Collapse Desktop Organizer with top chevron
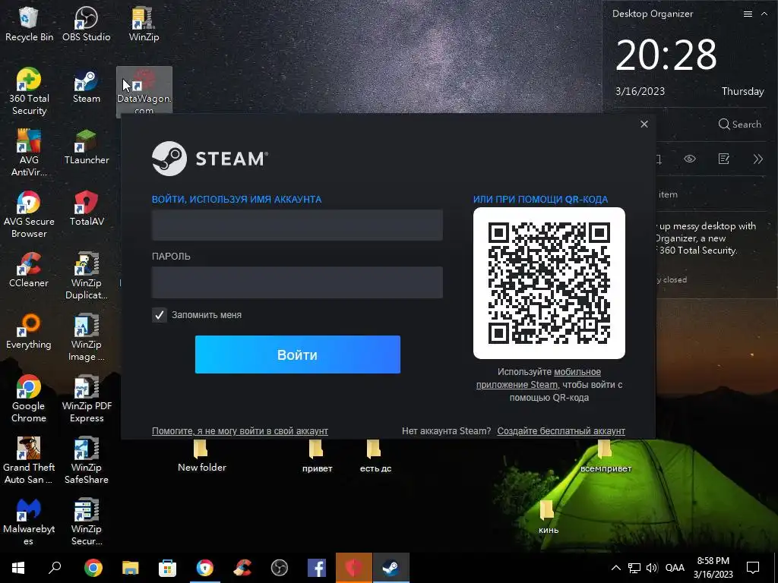Viewport: 778px width, 583px height. coord(764,14)
